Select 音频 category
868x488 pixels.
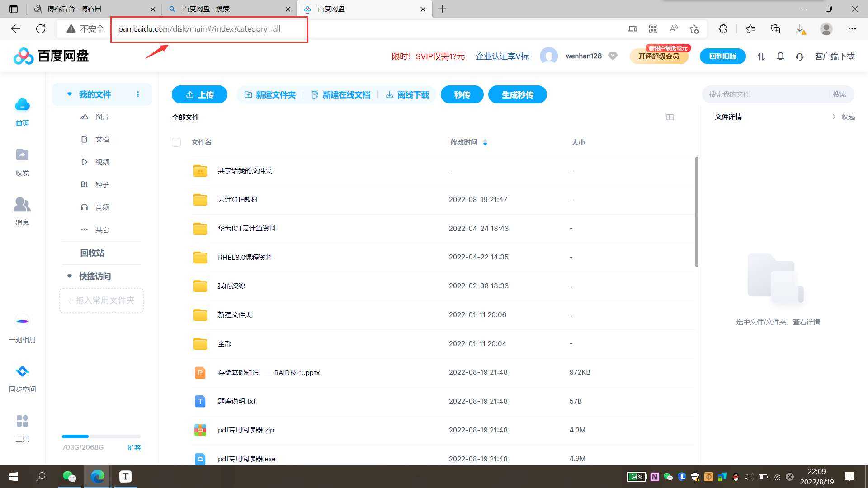tap(95, 207)
